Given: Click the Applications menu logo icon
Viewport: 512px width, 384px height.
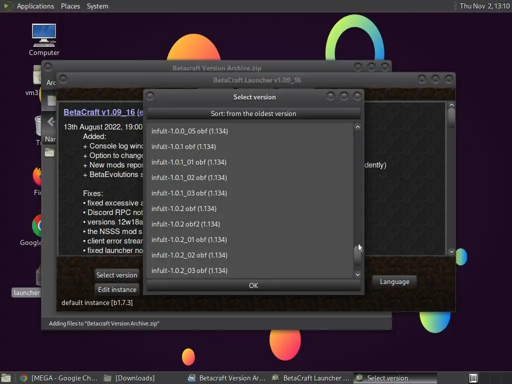Looking at the screenshot, I should [8, 6].
